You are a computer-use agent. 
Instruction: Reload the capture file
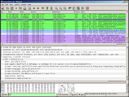pos(20,8)
